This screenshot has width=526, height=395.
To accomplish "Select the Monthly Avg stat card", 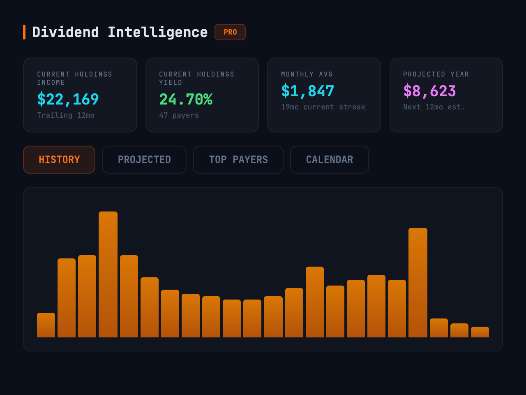I will (x=324, y=95).
